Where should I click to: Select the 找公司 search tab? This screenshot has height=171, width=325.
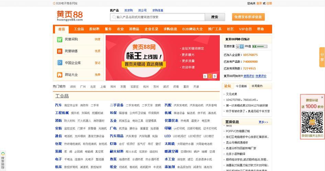click(142, 10)
